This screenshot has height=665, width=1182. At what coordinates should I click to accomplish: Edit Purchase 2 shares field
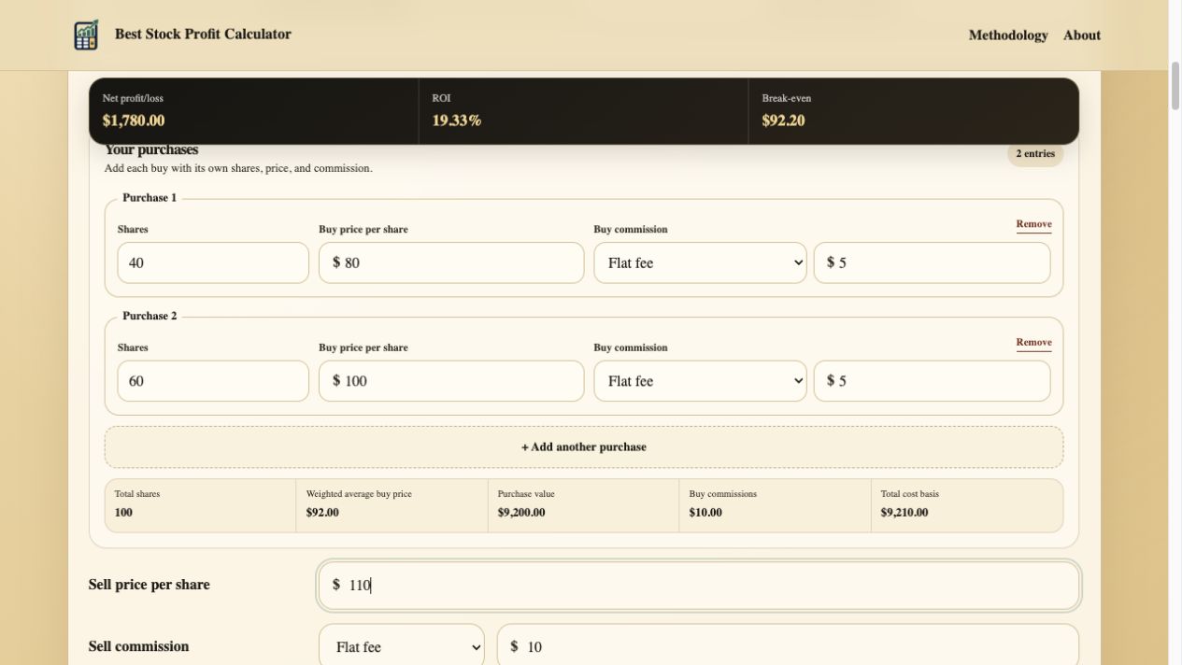tap(213, 381)
